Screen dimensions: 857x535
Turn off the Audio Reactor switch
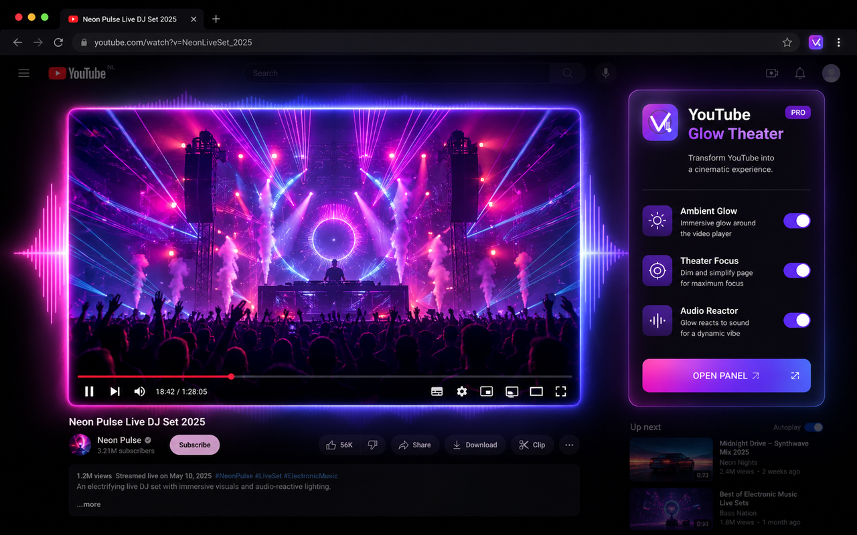click(797, 320)
